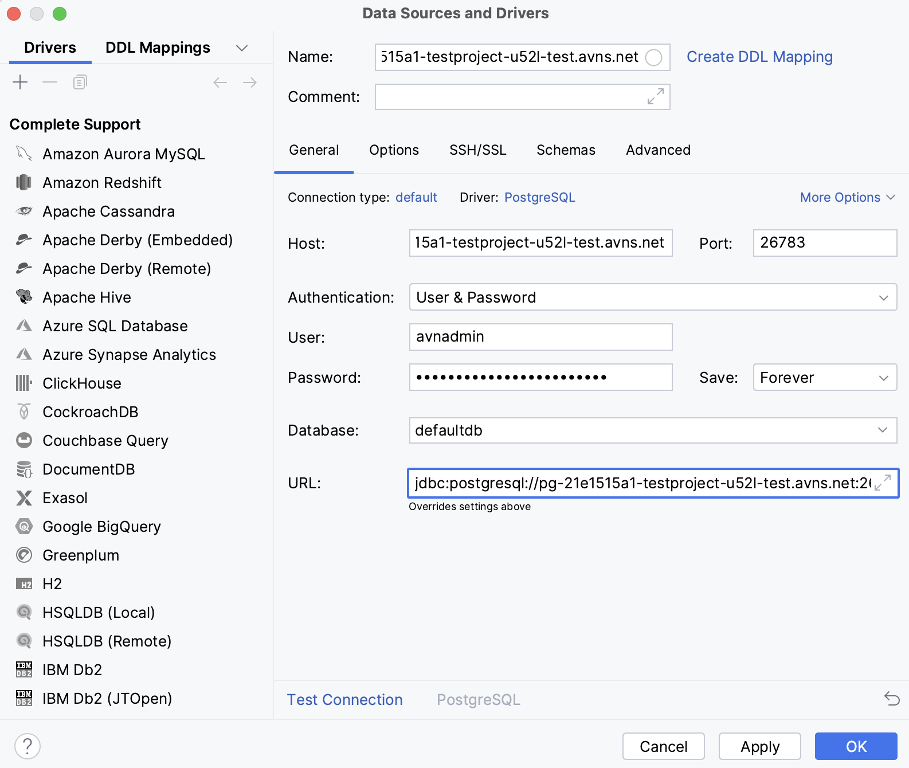The width and height of the screenshot is (909, 768).
Task: Select IBM Db2 (JTOpen) driver
Action: pos(107,698)
